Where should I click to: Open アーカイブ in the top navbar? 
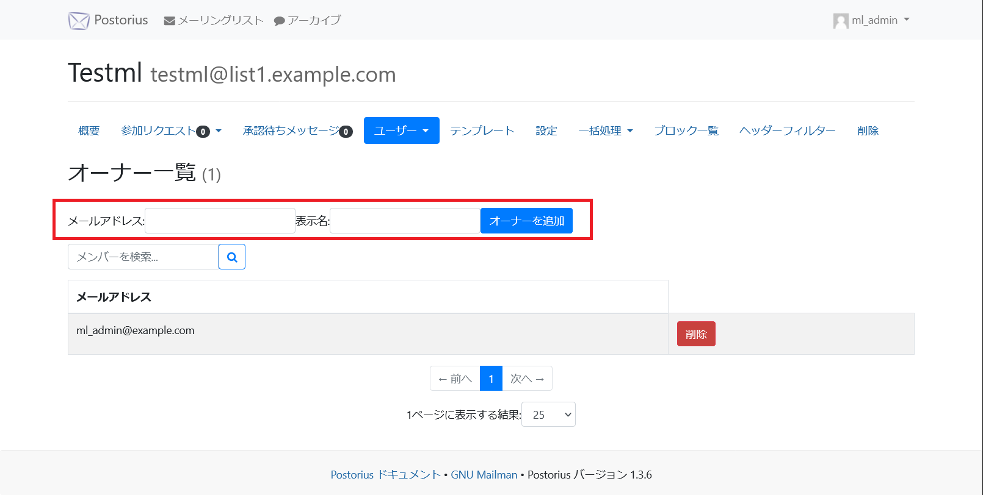pos(308,21)
